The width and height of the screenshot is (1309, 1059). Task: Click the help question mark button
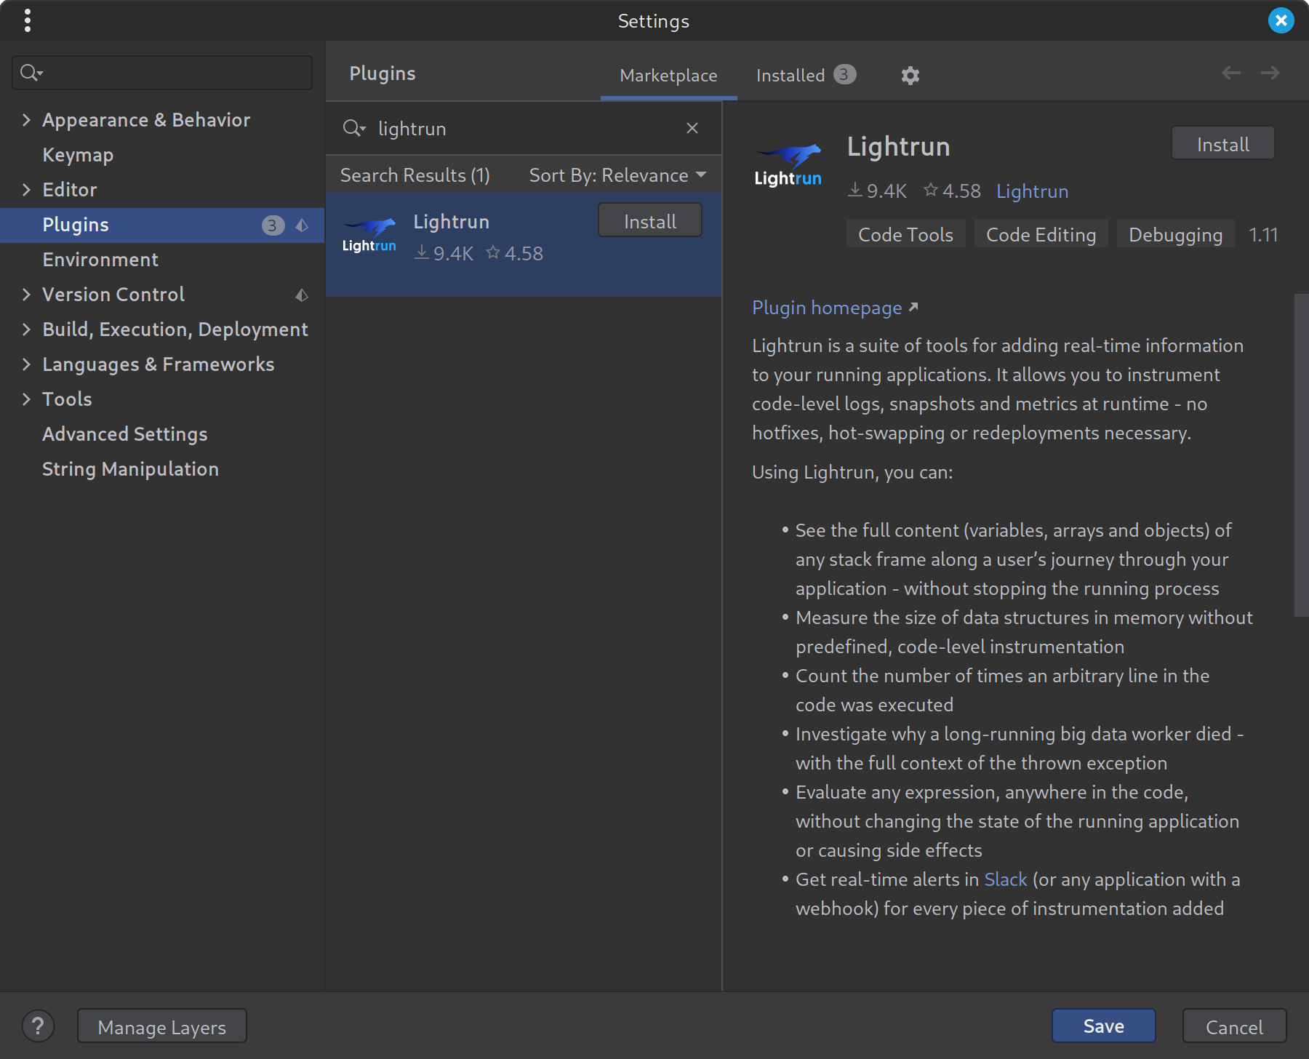point(38,1026)
